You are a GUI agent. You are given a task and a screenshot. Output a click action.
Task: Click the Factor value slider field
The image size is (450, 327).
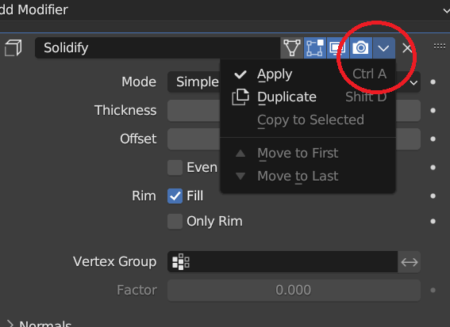coord(294,291)
